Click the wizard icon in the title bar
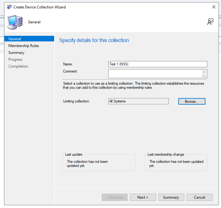This screenshot has height=208, width=221. click(x=9, y=7)
